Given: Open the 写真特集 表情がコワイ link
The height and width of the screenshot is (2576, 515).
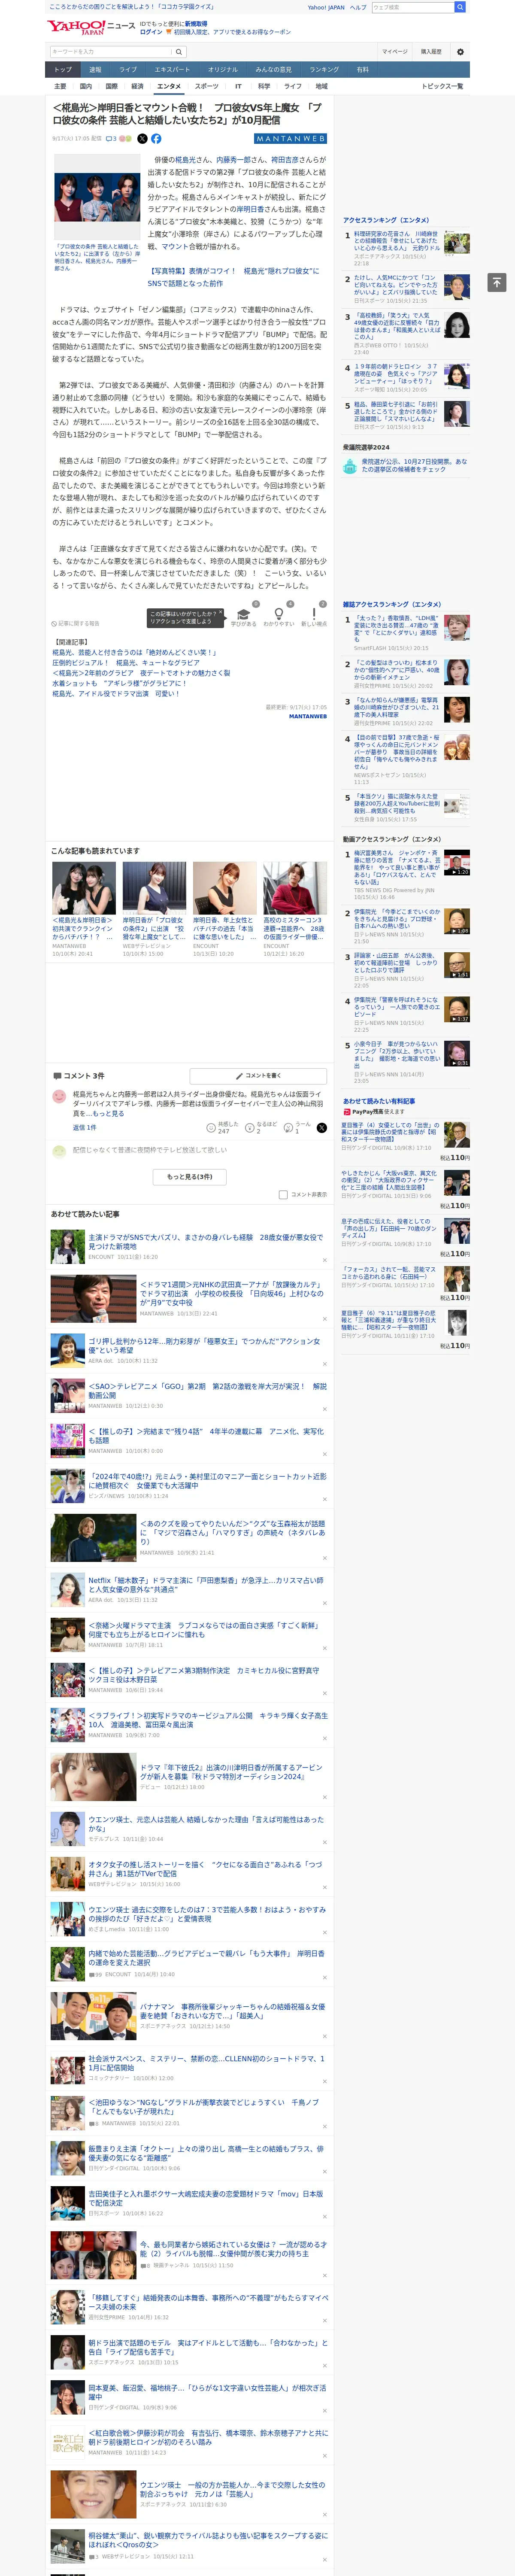Looking at the screenshot, I should click(x=234, y=277).
